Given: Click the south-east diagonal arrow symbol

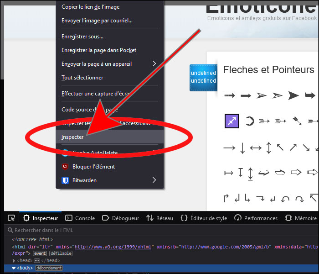Looking at the screenshot, I should [x=306, y=148].
